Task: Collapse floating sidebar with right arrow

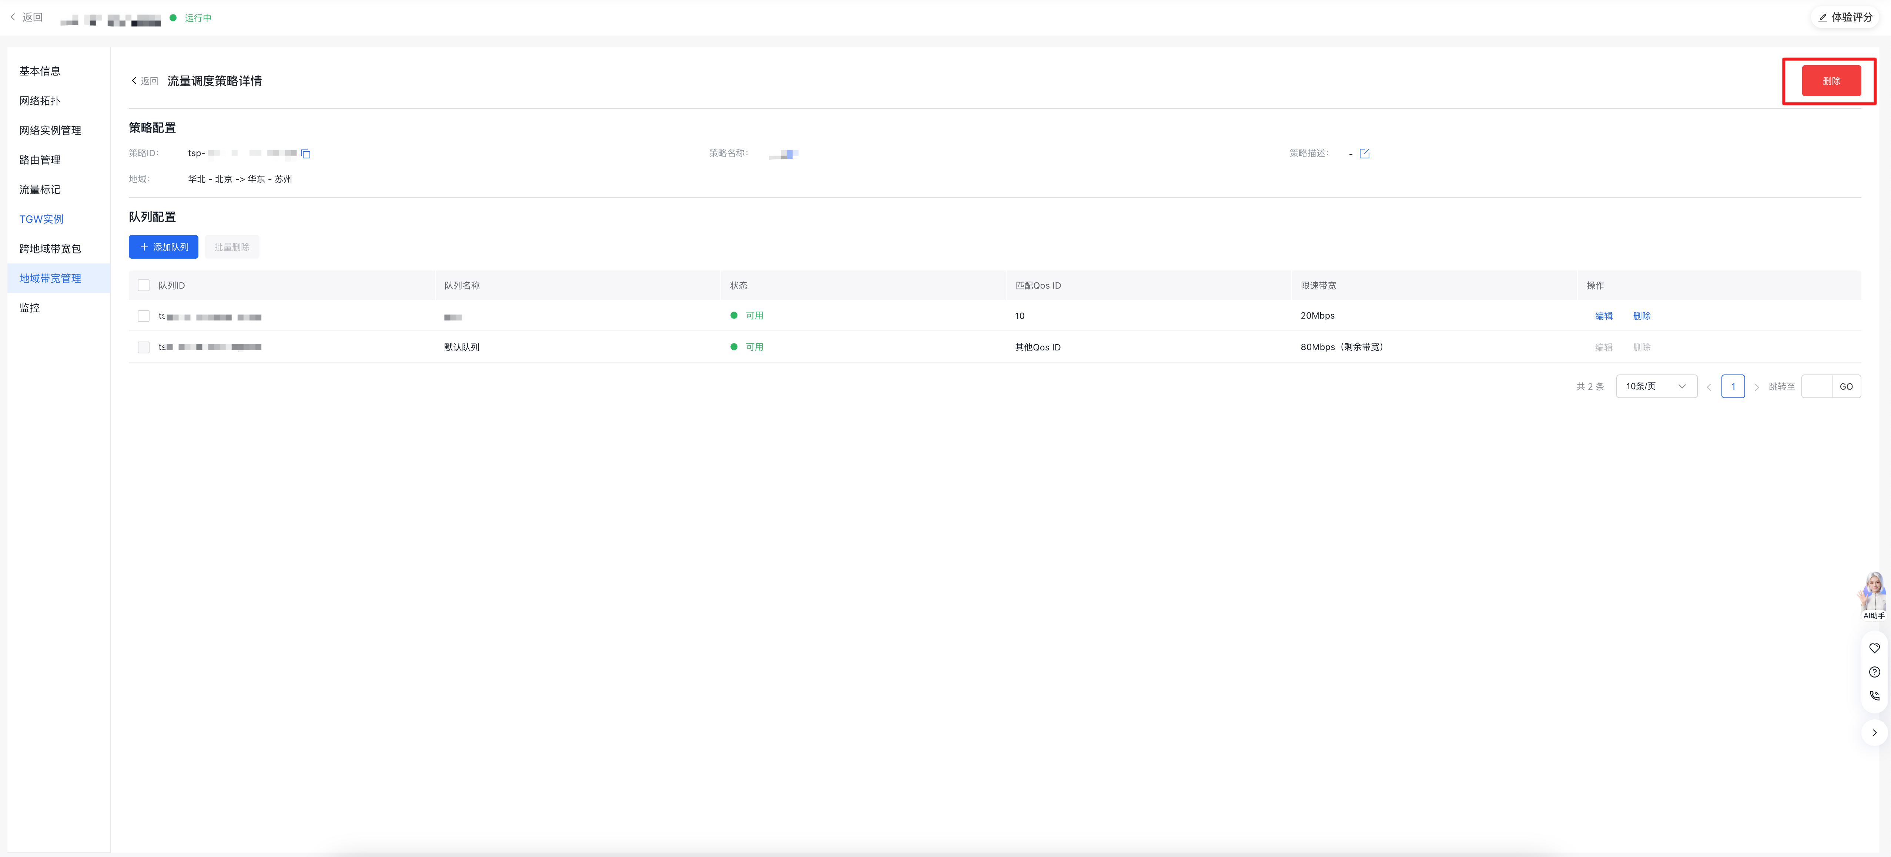Action: coord(1874,732)
